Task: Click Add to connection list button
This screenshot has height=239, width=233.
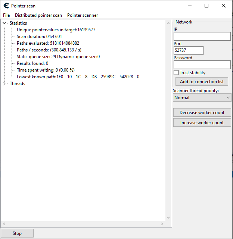Action: tap(202, 82)
